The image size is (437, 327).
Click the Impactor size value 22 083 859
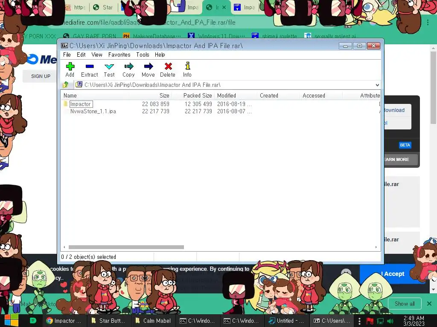pyautogui.click(x=155, y=104)
